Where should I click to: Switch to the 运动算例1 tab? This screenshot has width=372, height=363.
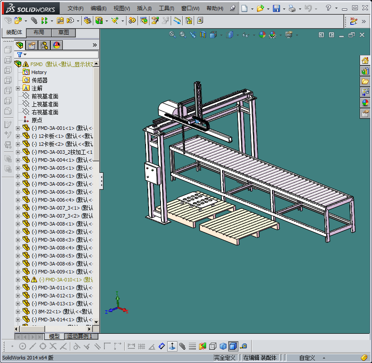[x=79, y=336]
